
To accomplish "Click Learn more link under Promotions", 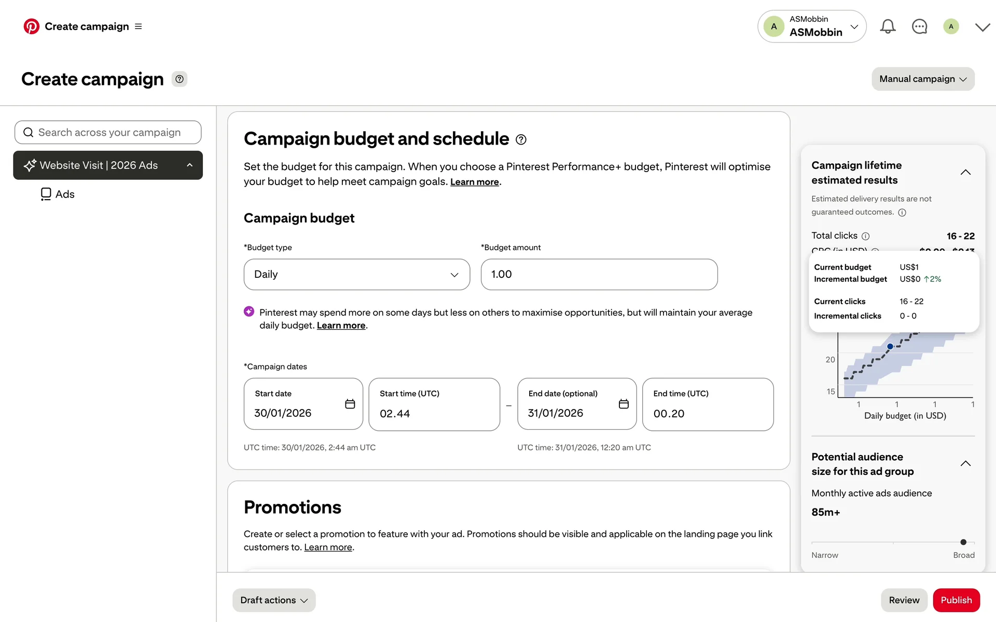I will coord(328,547).
